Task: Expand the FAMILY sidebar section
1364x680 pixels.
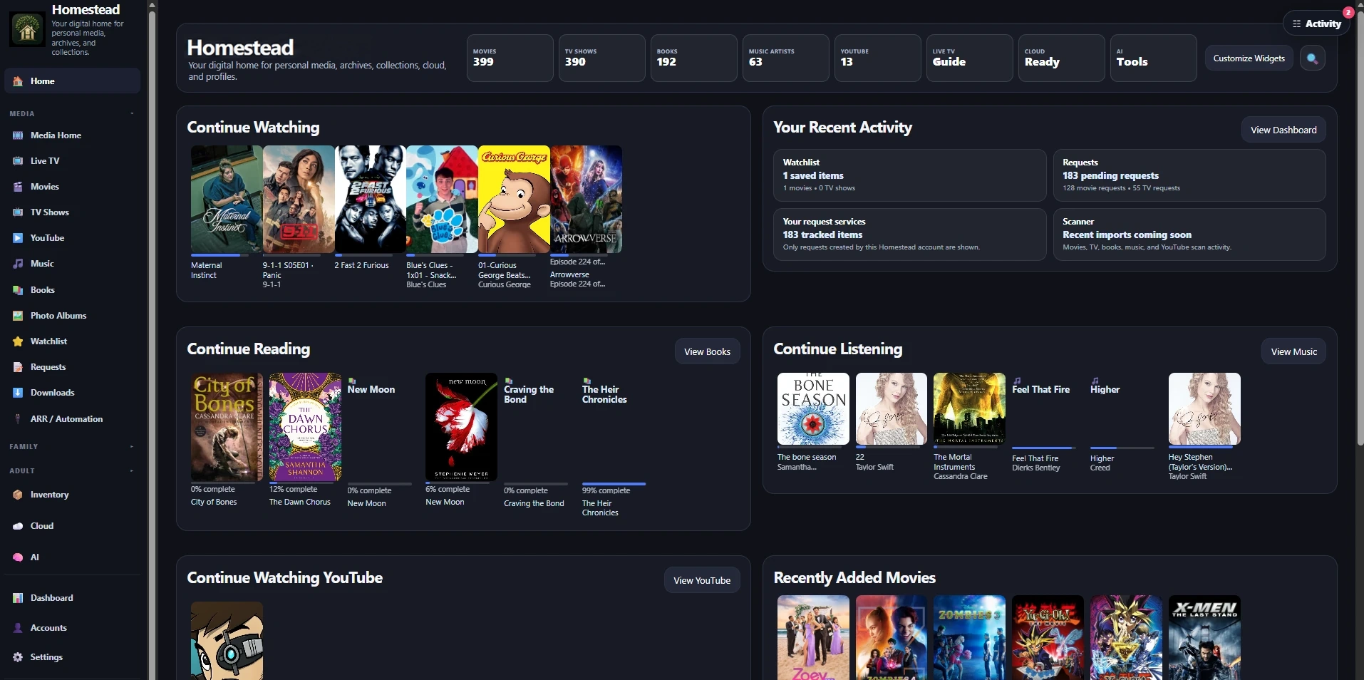Action: pyautogui.click(x=71, y=447)
